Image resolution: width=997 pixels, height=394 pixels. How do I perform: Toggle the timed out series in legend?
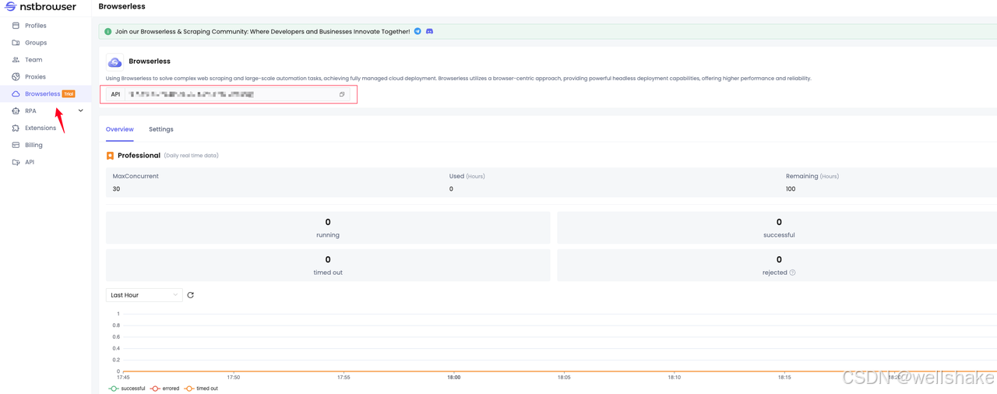(201, 389)
